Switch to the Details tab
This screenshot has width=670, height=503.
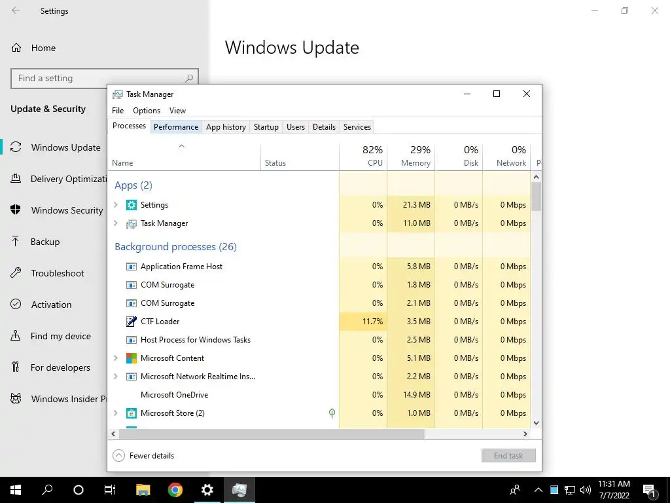pyautogui.click(x=325, y=127)
